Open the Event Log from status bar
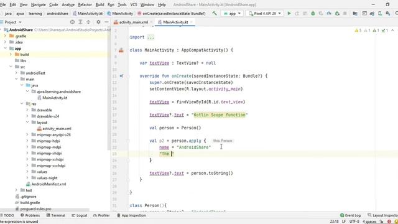The width and height of the screenshot is (398, 224). [x=350, y=215]
